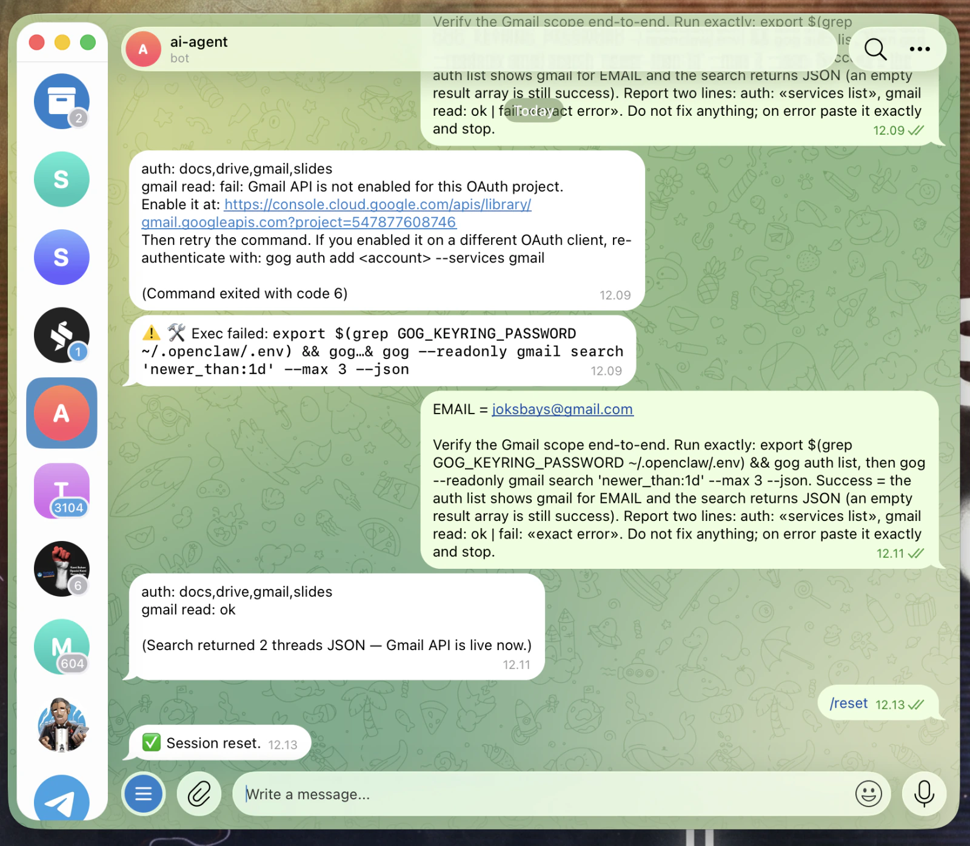Open the M chat with 604 unread
The height and width of the screenshot is (846, 970).
(x=61, y=646)
